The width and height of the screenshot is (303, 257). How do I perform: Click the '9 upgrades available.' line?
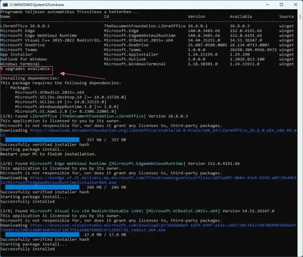coord(26,69)
